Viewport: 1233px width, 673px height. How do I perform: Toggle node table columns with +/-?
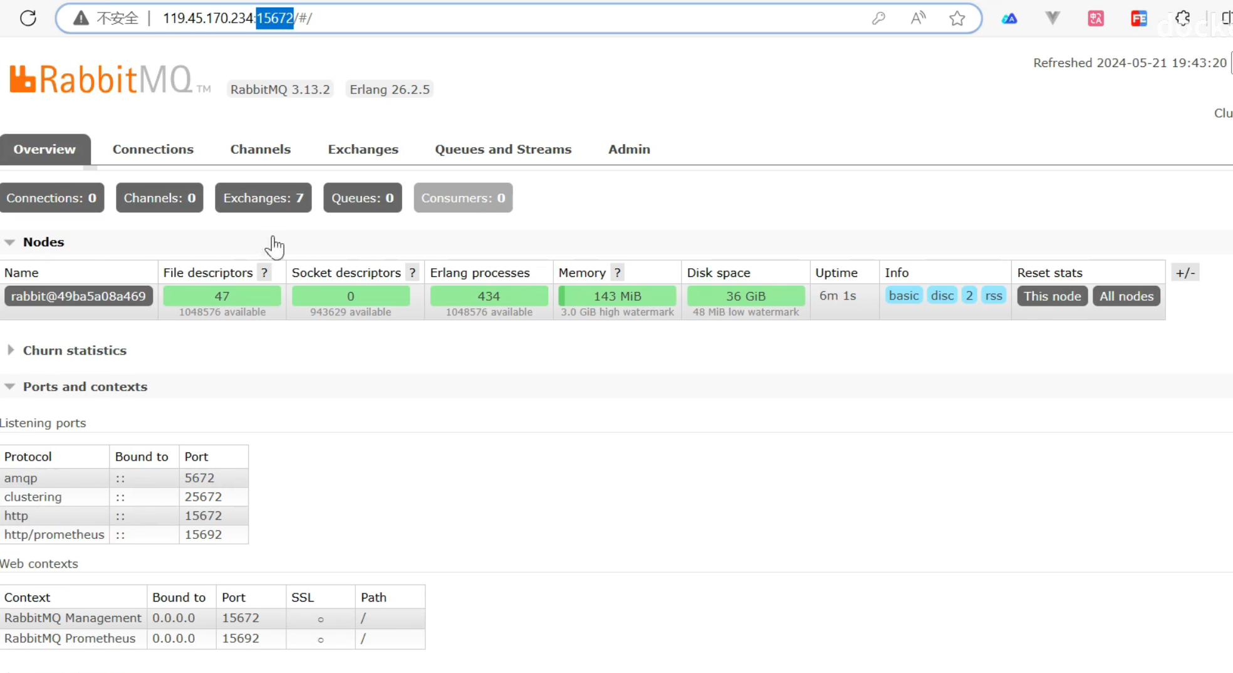[1185, 273]
